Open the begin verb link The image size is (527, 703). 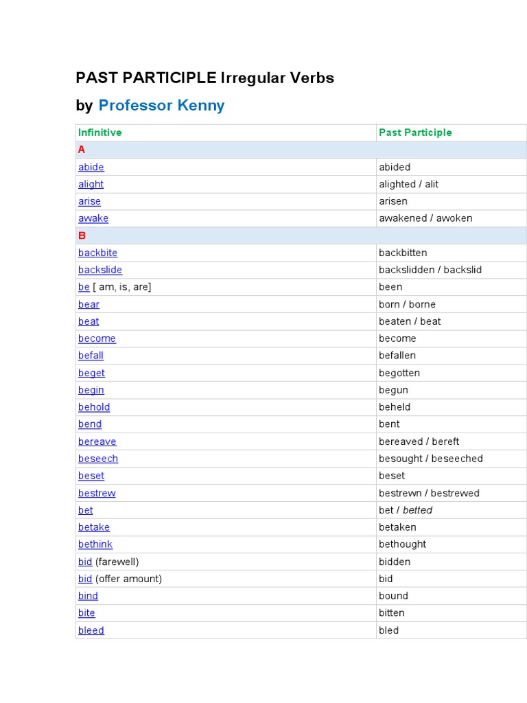[91, 390]
